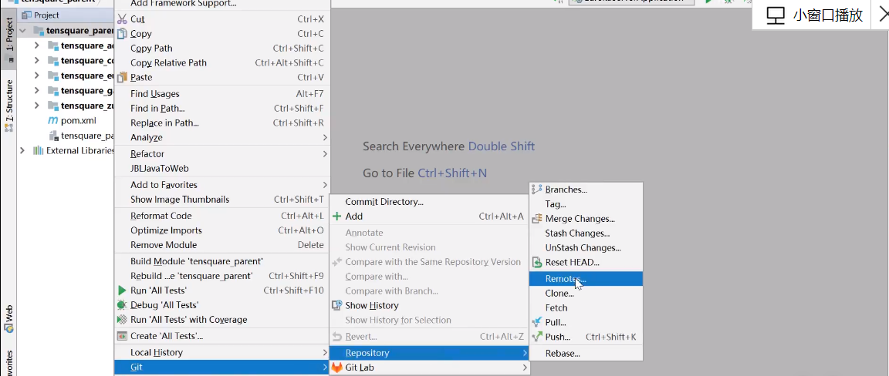Select pom.xml in project tree
Viewport: 889px width, 376px height.
pyautogui.click(x=78, y=121)
